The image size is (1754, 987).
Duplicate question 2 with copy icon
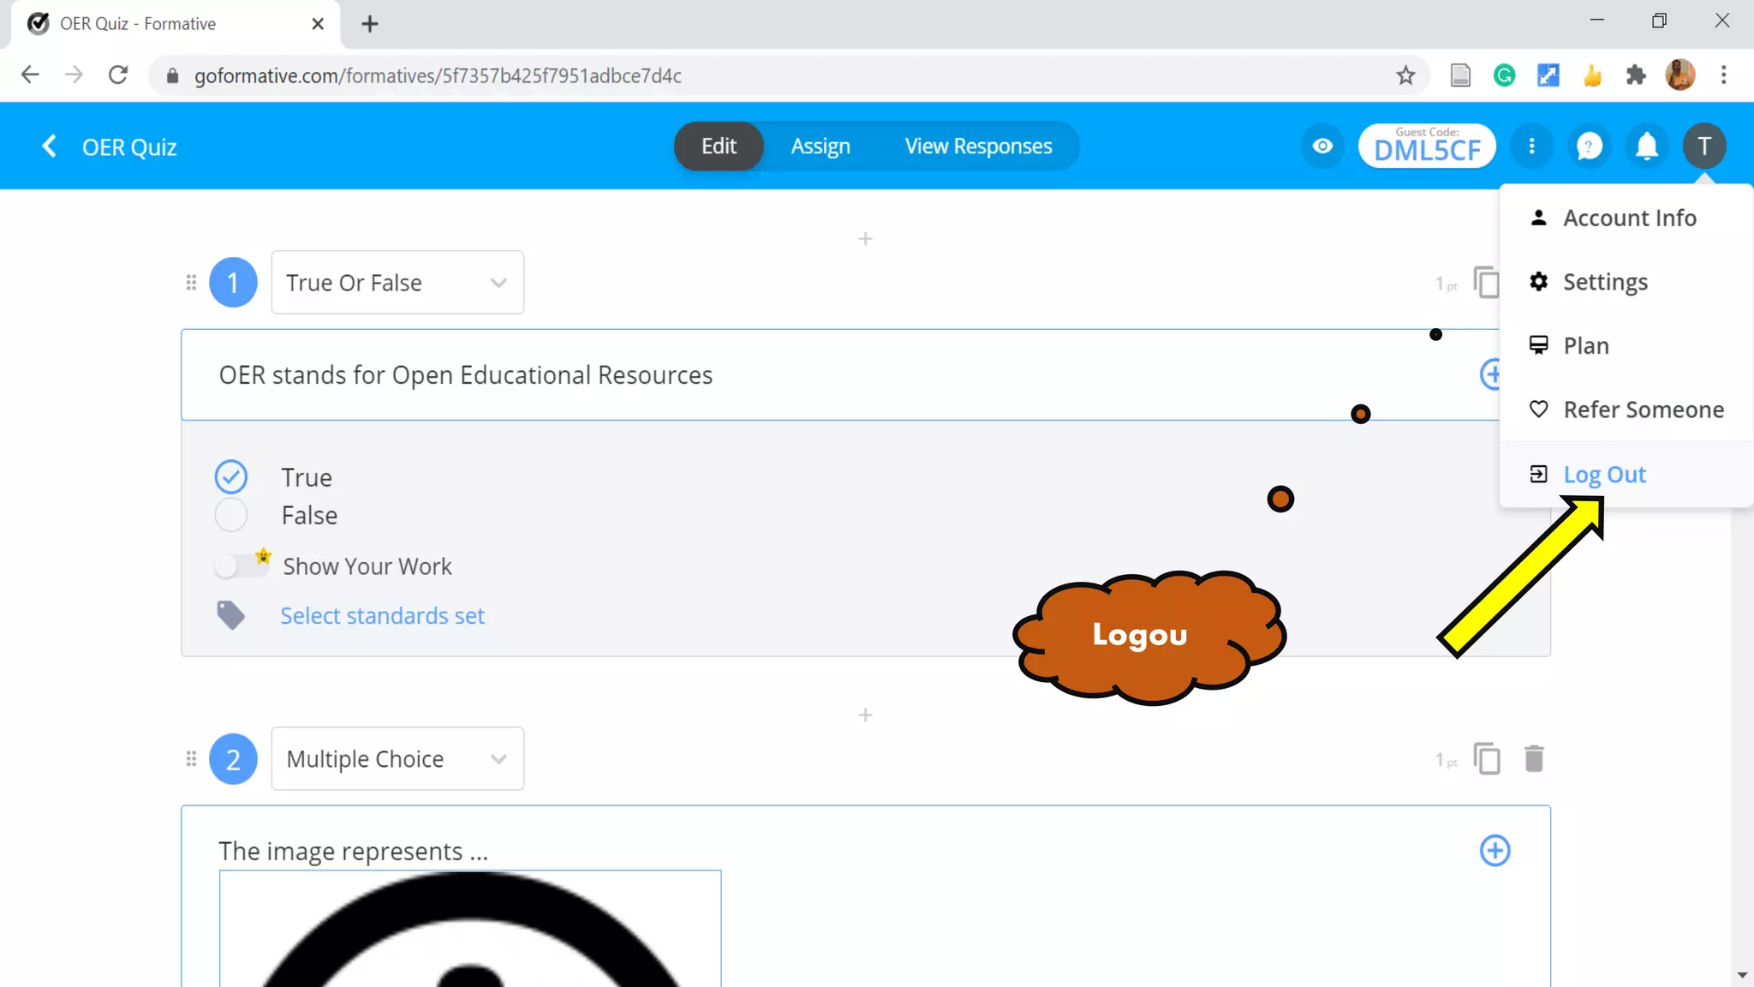click(x=1487, y=759)
